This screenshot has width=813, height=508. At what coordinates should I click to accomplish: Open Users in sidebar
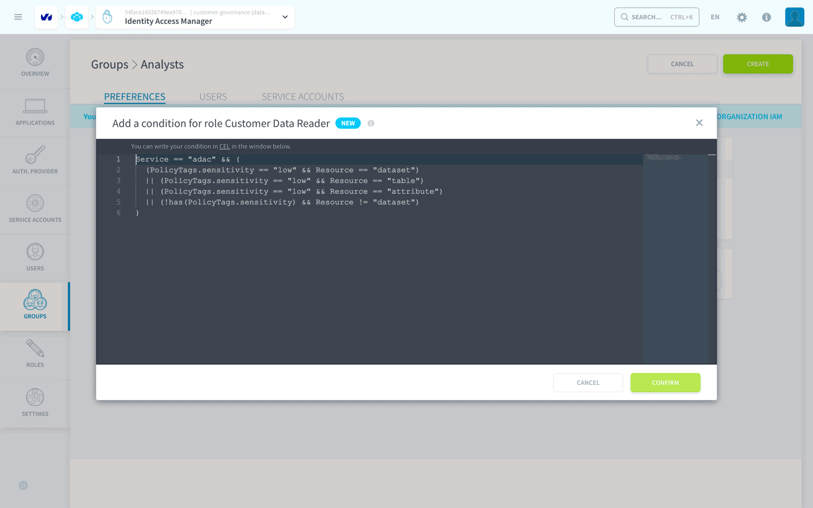[35, 258]
